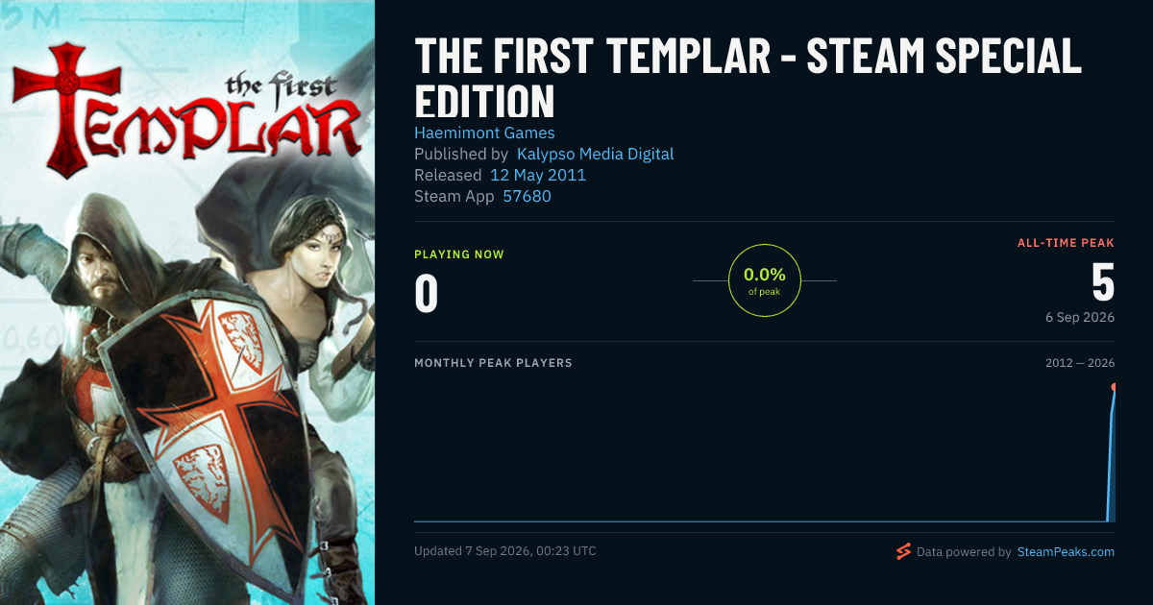
Task: Click the SteamPeaks logo icon
Action: [903, 551]
